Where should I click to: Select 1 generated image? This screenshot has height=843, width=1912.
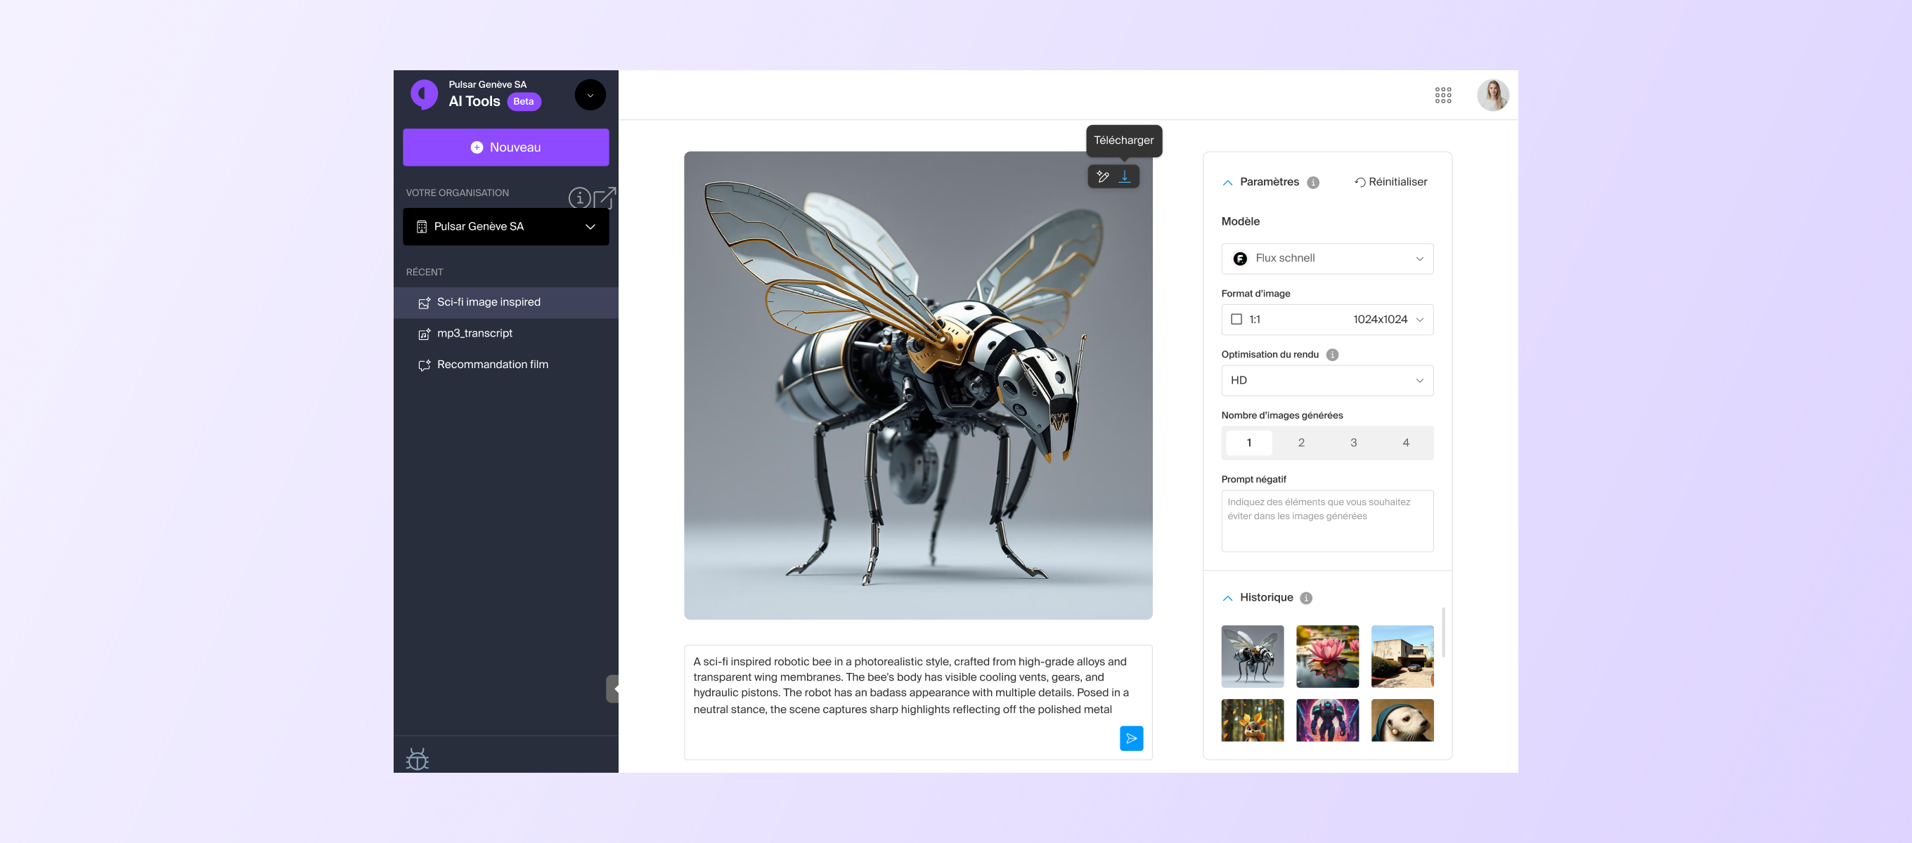(x=1249, y=443)
